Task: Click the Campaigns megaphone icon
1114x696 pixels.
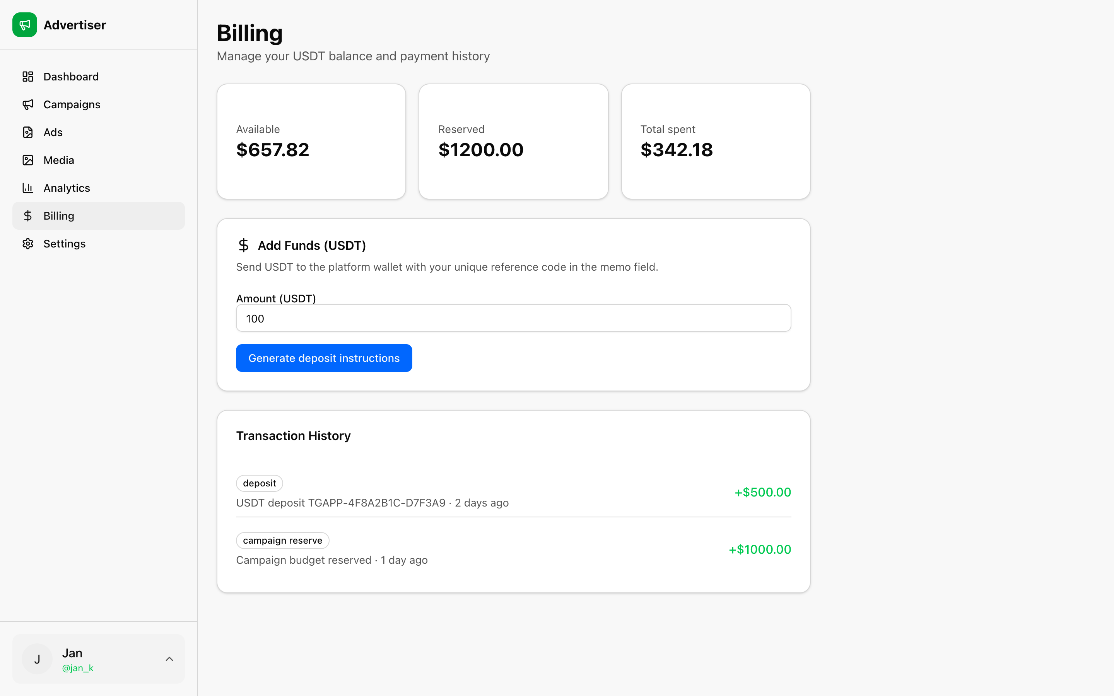Action: click(27, 104)
